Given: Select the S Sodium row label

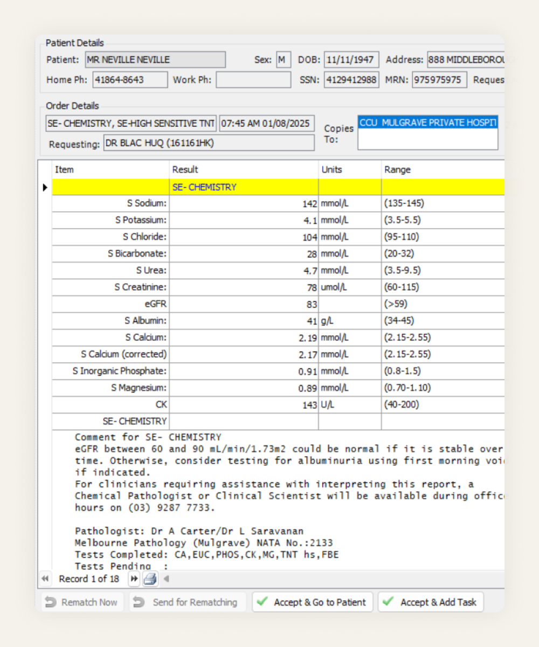Looking at the screenshot, I should 147,203.
